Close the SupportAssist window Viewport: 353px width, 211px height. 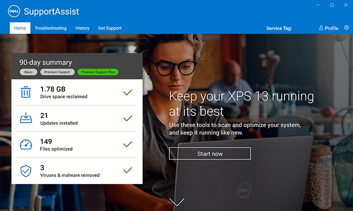pyautogui.click(x=346, y=5)
